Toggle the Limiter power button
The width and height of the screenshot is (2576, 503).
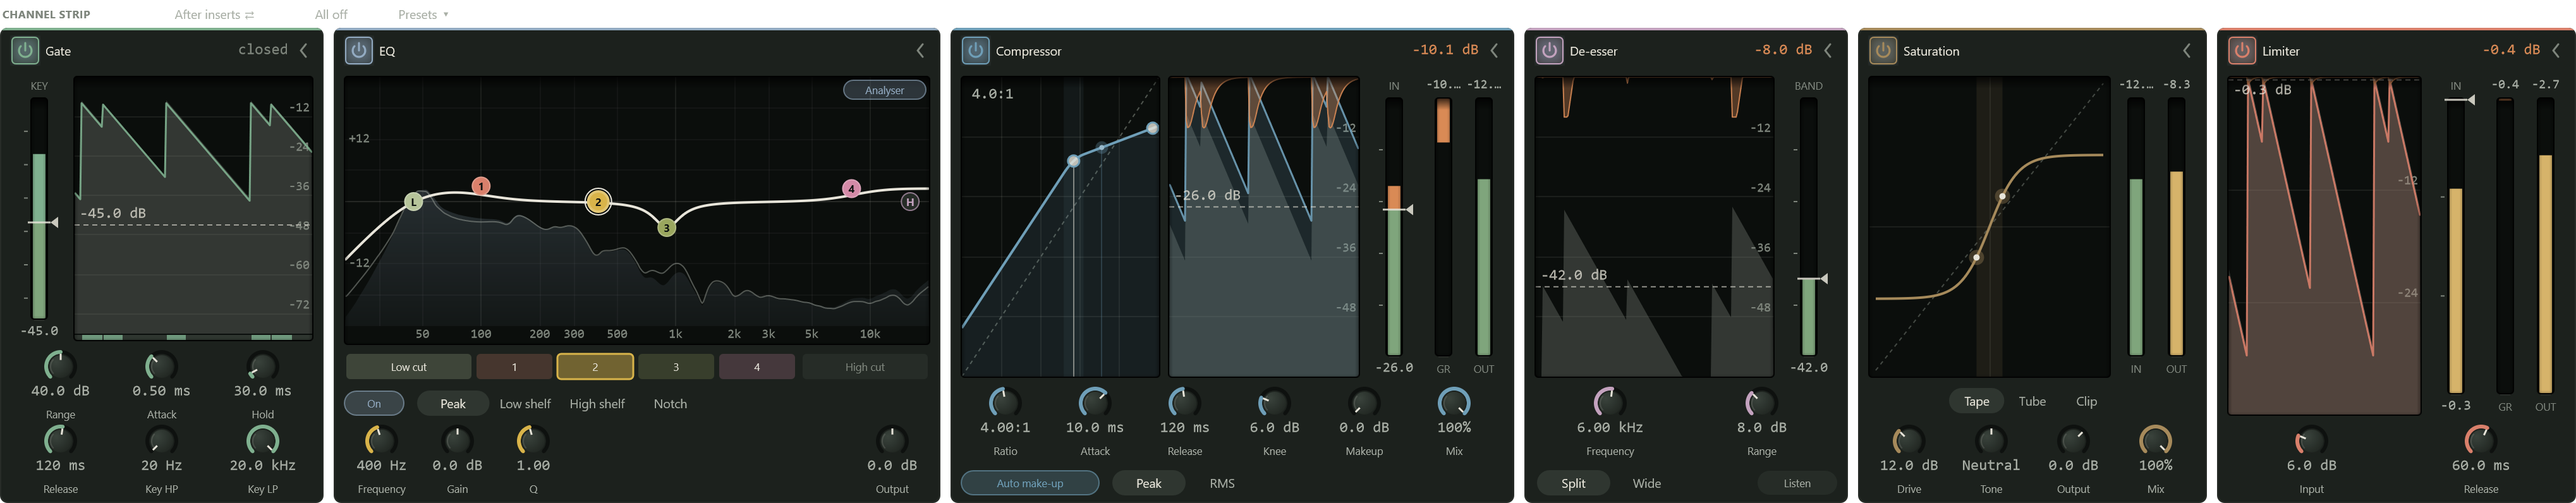(2242, 50)
